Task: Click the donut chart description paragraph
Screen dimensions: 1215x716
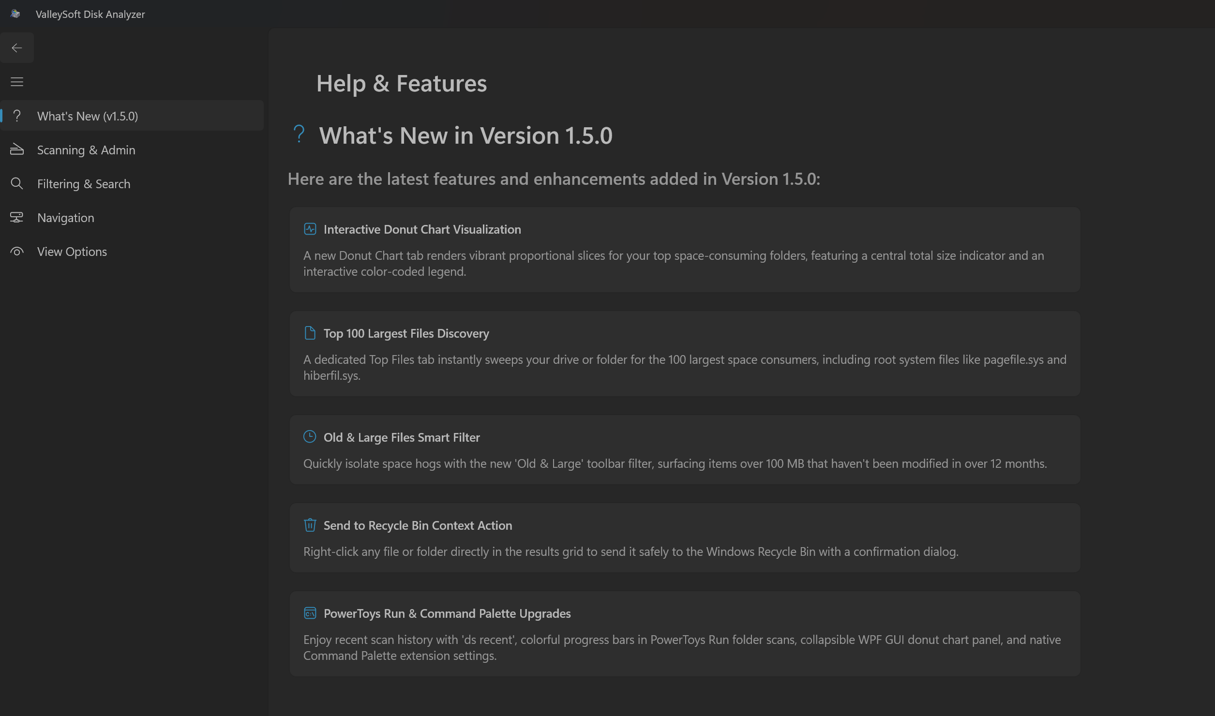Action: pyautogui.click(x=674, y=264)
